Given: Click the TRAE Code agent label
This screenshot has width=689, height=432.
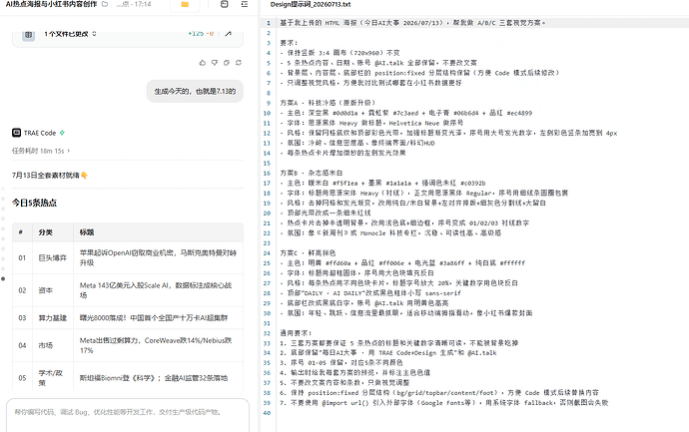Looking at the screenshot, I should (40, 133).
